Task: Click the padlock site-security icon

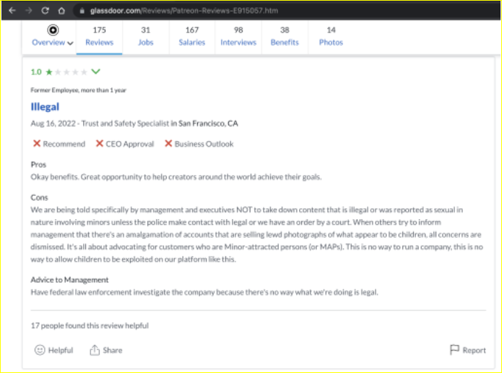Action: click(82, 11)
